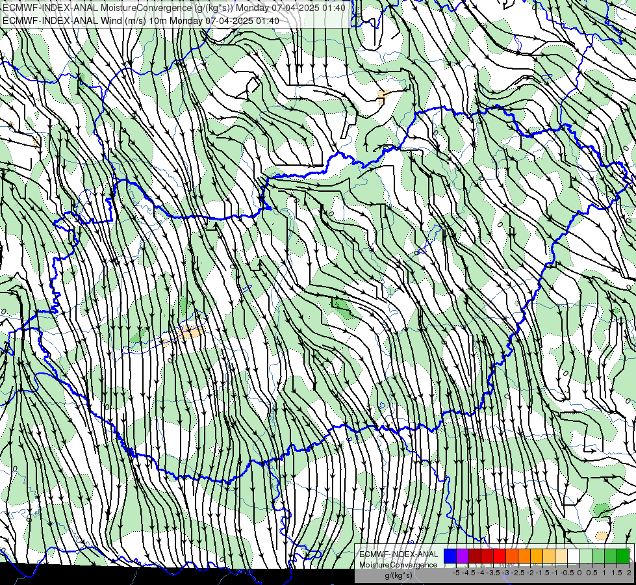Image resolution: width=636 pixels, height=585 pixels.
Task: Click the -2.5 tick label in the legend
Action: [518, 573]
